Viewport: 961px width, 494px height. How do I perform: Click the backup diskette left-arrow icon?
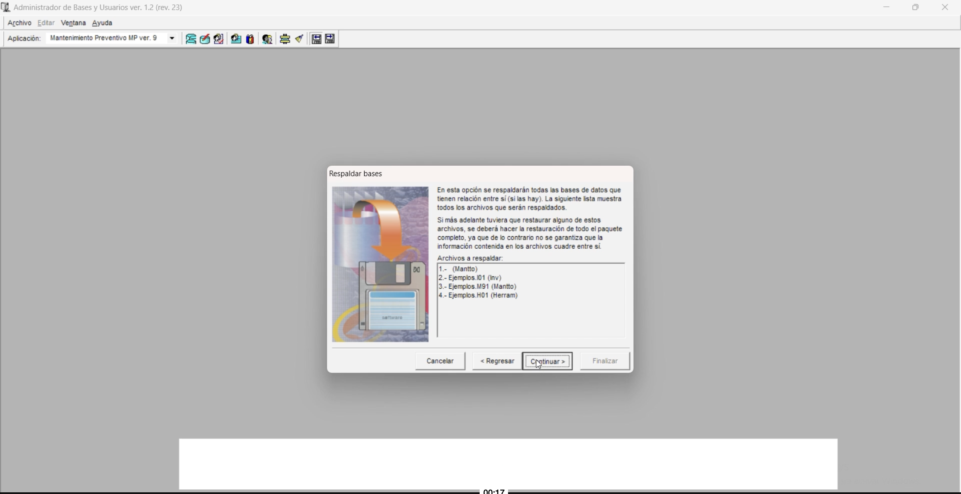316,39
